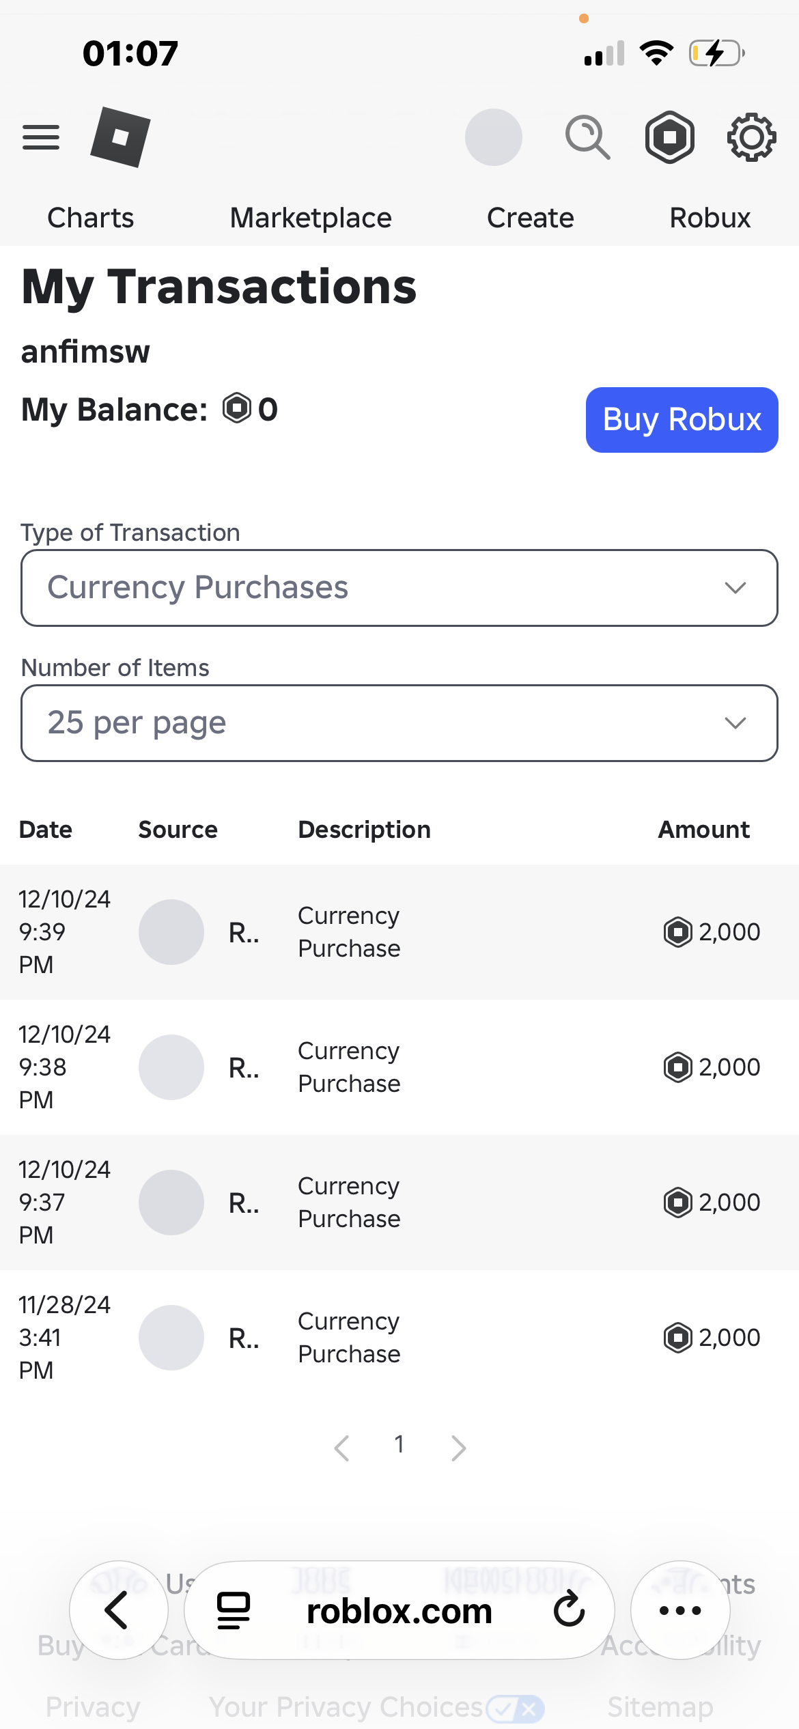Go to previous page with left chevron
Viewport: 799px width, 1729px height.
[341, 1448]
